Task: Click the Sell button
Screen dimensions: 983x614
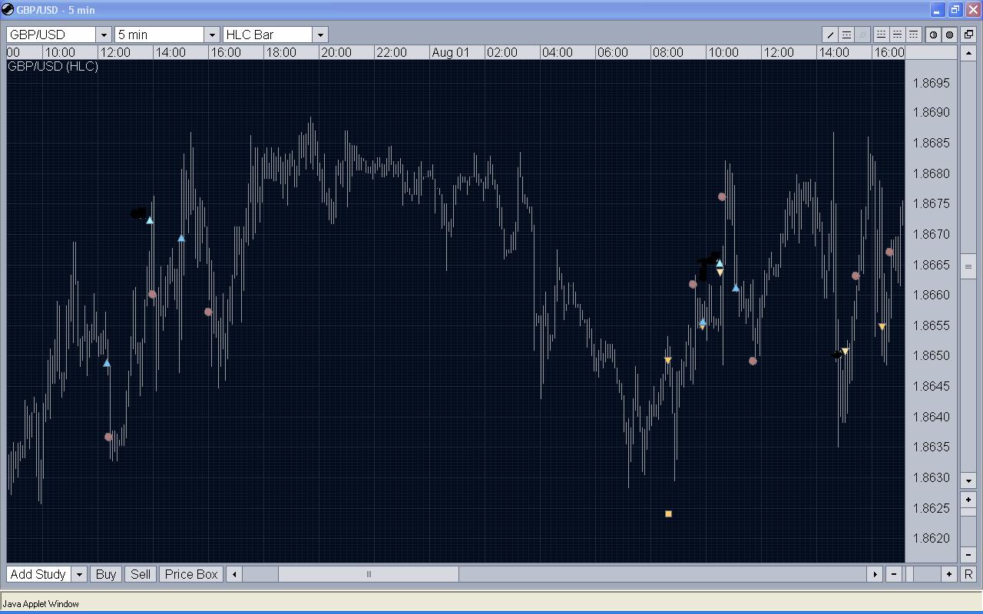Action: pyautogui.click(x=141, y=574)
